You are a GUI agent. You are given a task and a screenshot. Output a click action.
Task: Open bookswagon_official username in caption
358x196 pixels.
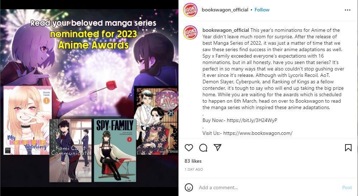[225, 30]
